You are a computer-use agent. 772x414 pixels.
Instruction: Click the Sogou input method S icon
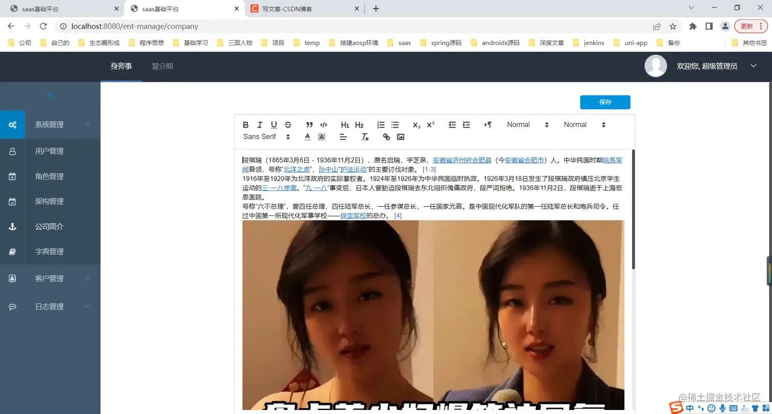[x=677, y=407]
